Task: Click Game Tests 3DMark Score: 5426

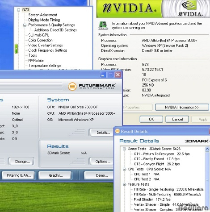Action: coord(154,149)
